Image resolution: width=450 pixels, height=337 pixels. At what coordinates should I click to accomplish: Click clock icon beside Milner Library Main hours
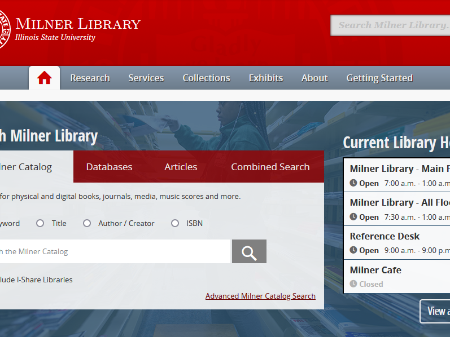coord(353,183)
